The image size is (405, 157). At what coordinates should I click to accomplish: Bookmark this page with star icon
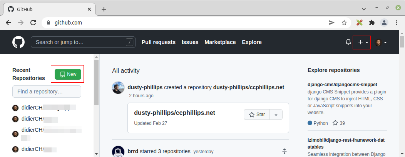pos(344,23)
